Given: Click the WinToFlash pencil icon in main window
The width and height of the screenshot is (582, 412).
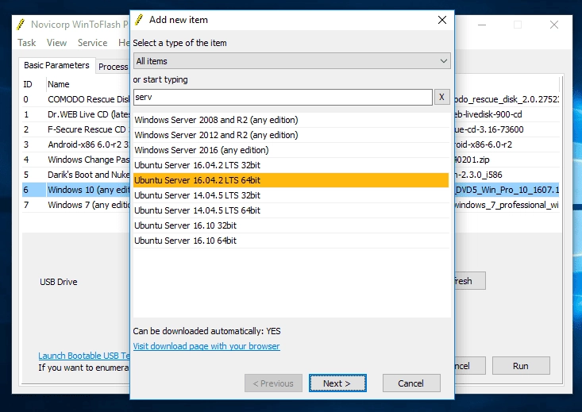Looking at the screenshot, I should [21, 25].
